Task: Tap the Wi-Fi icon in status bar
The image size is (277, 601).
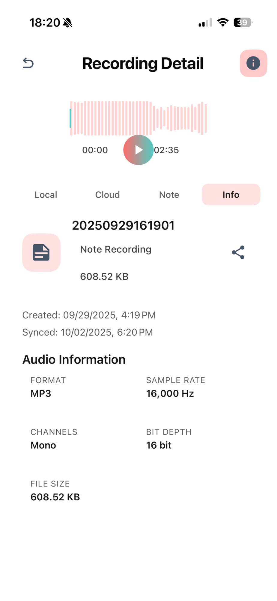Action: [223, 23]
